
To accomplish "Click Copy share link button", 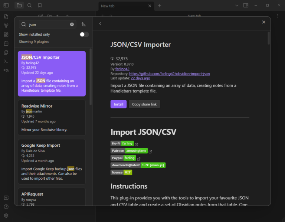I will click(144, 104).
